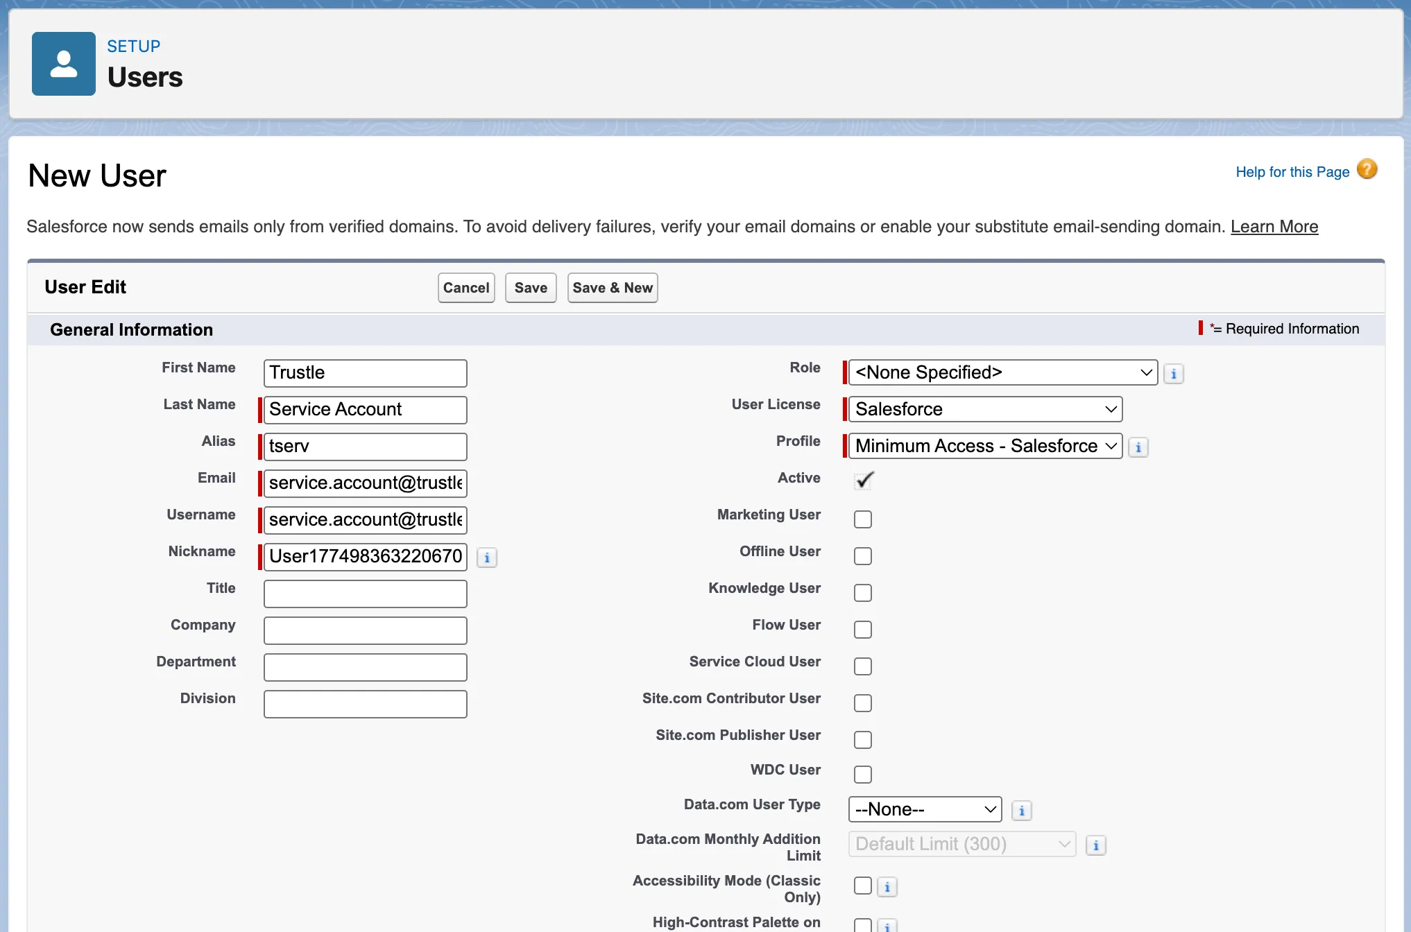Enable the Service Cloud User checkbox
The height and width of the screenshot is (932, 1411).
[863, 666]
